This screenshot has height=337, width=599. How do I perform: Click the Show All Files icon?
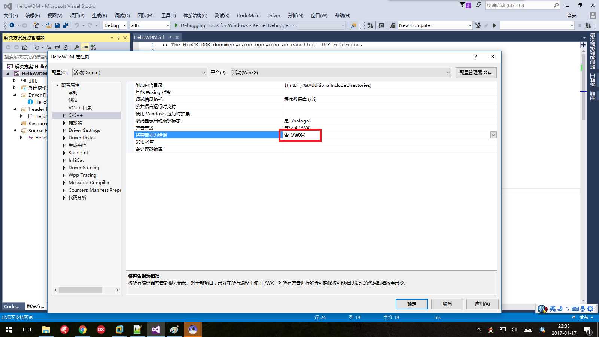pos(66,47)
